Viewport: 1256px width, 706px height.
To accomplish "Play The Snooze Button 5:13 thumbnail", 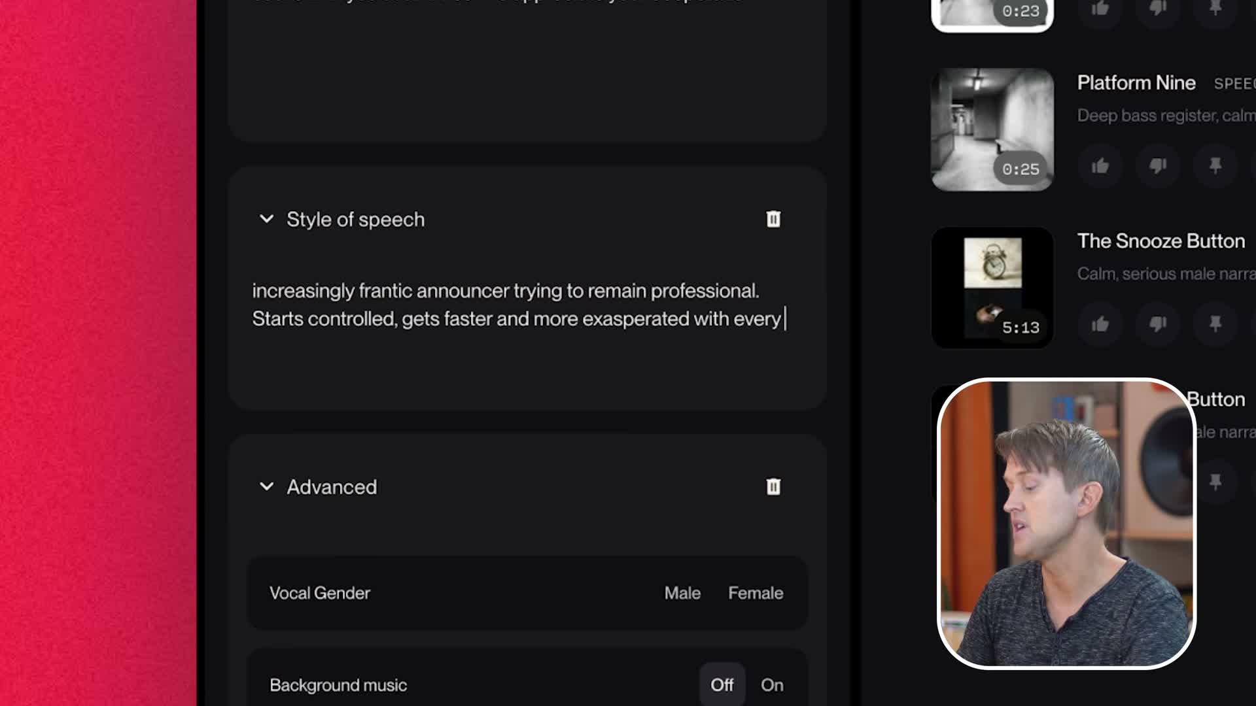I will tap(992, 288).
